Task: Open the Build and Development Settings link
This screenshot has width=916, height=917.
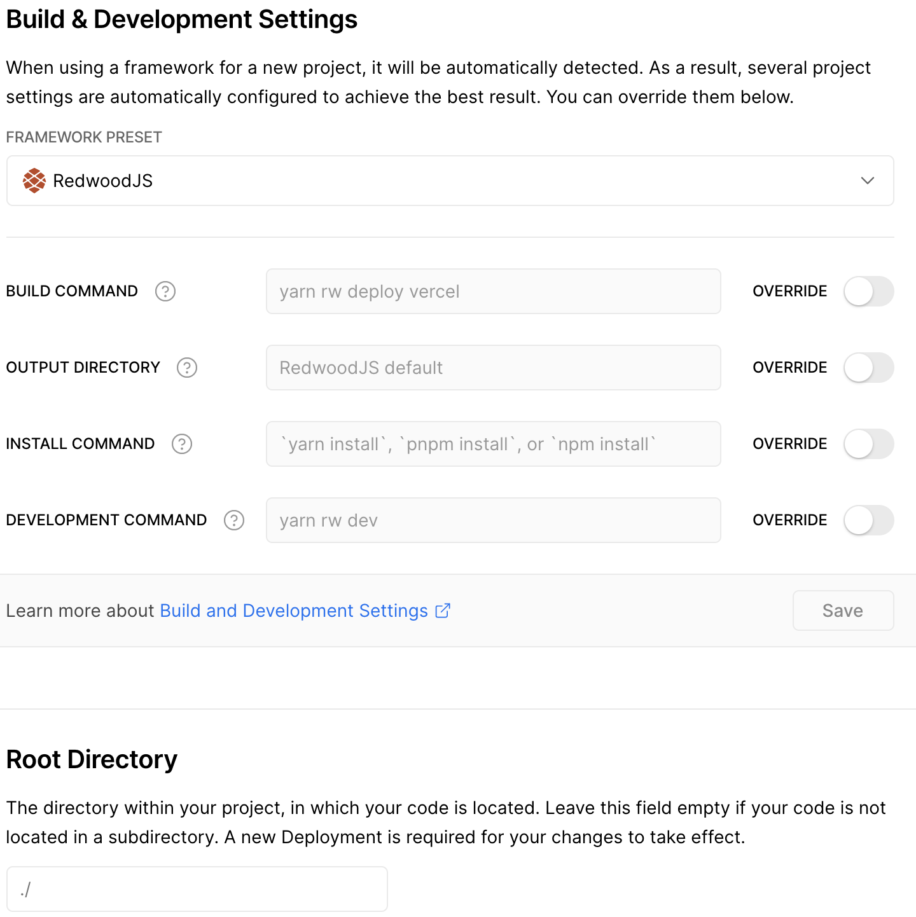Action: click(x=294, y=610)
